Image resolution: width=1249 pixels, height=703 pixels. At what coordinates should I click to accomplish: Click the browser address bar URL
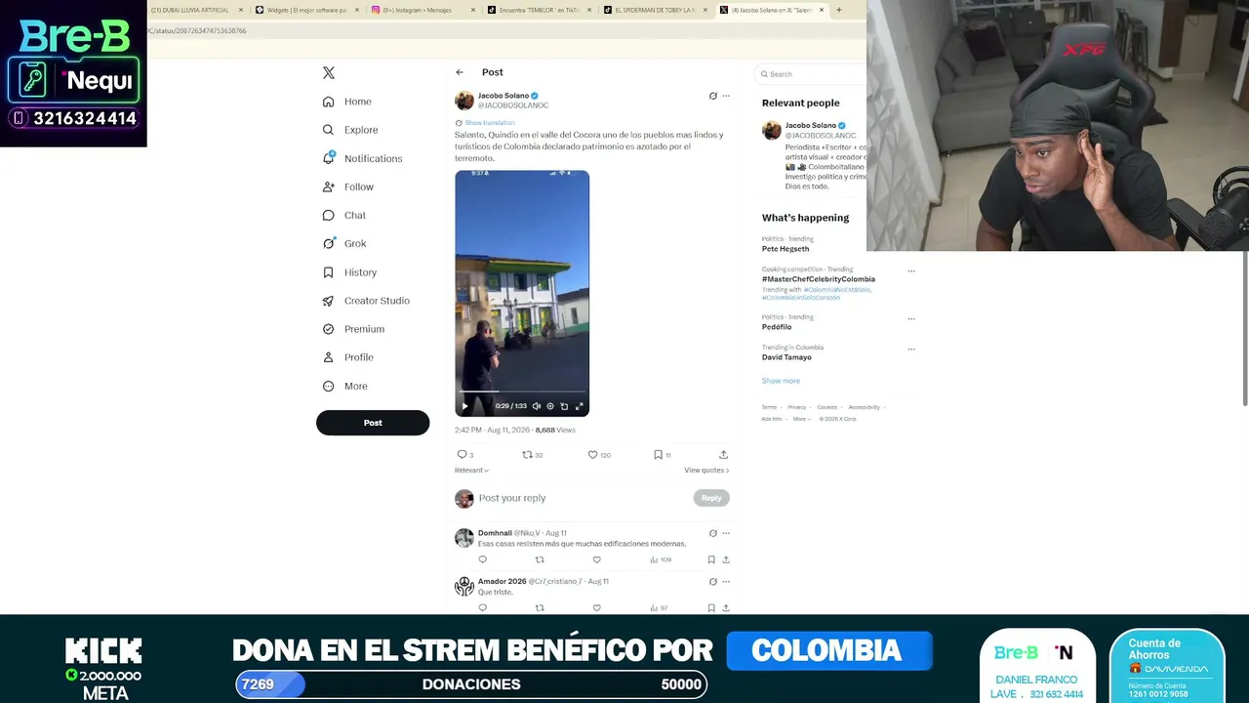click(x=197, y=31)
